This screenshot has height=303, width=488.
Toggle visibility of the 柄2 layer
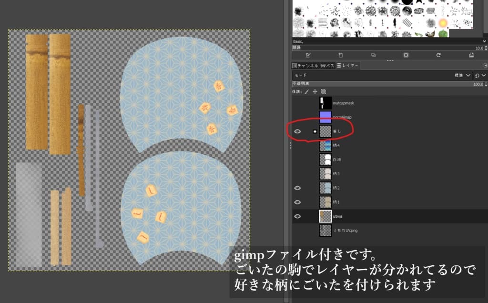tap(298, 188)
